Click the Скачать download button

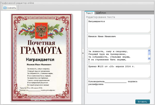point(10,8)
